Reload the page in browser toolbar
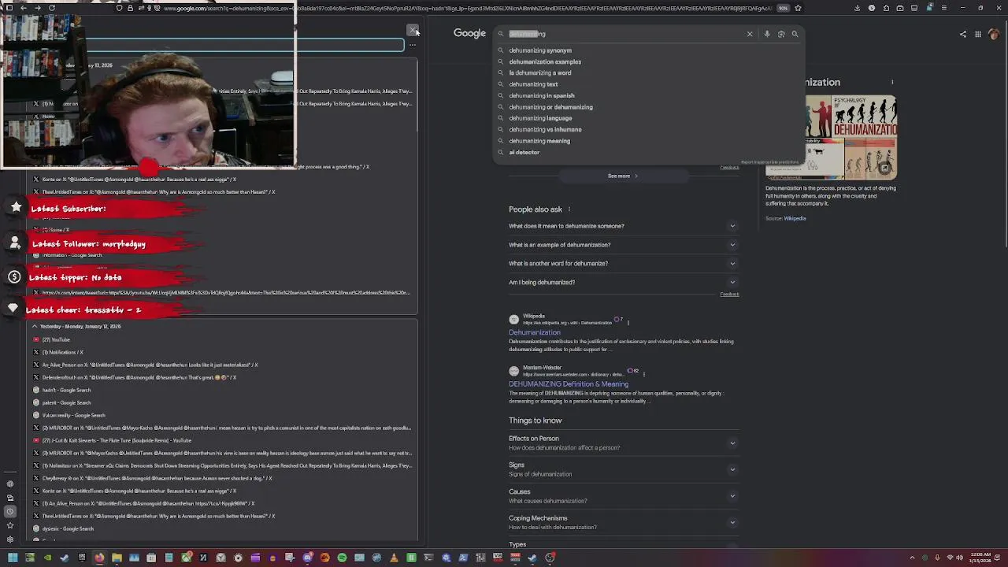Screen dimensions: 1008x567 [x=52, y=8]
